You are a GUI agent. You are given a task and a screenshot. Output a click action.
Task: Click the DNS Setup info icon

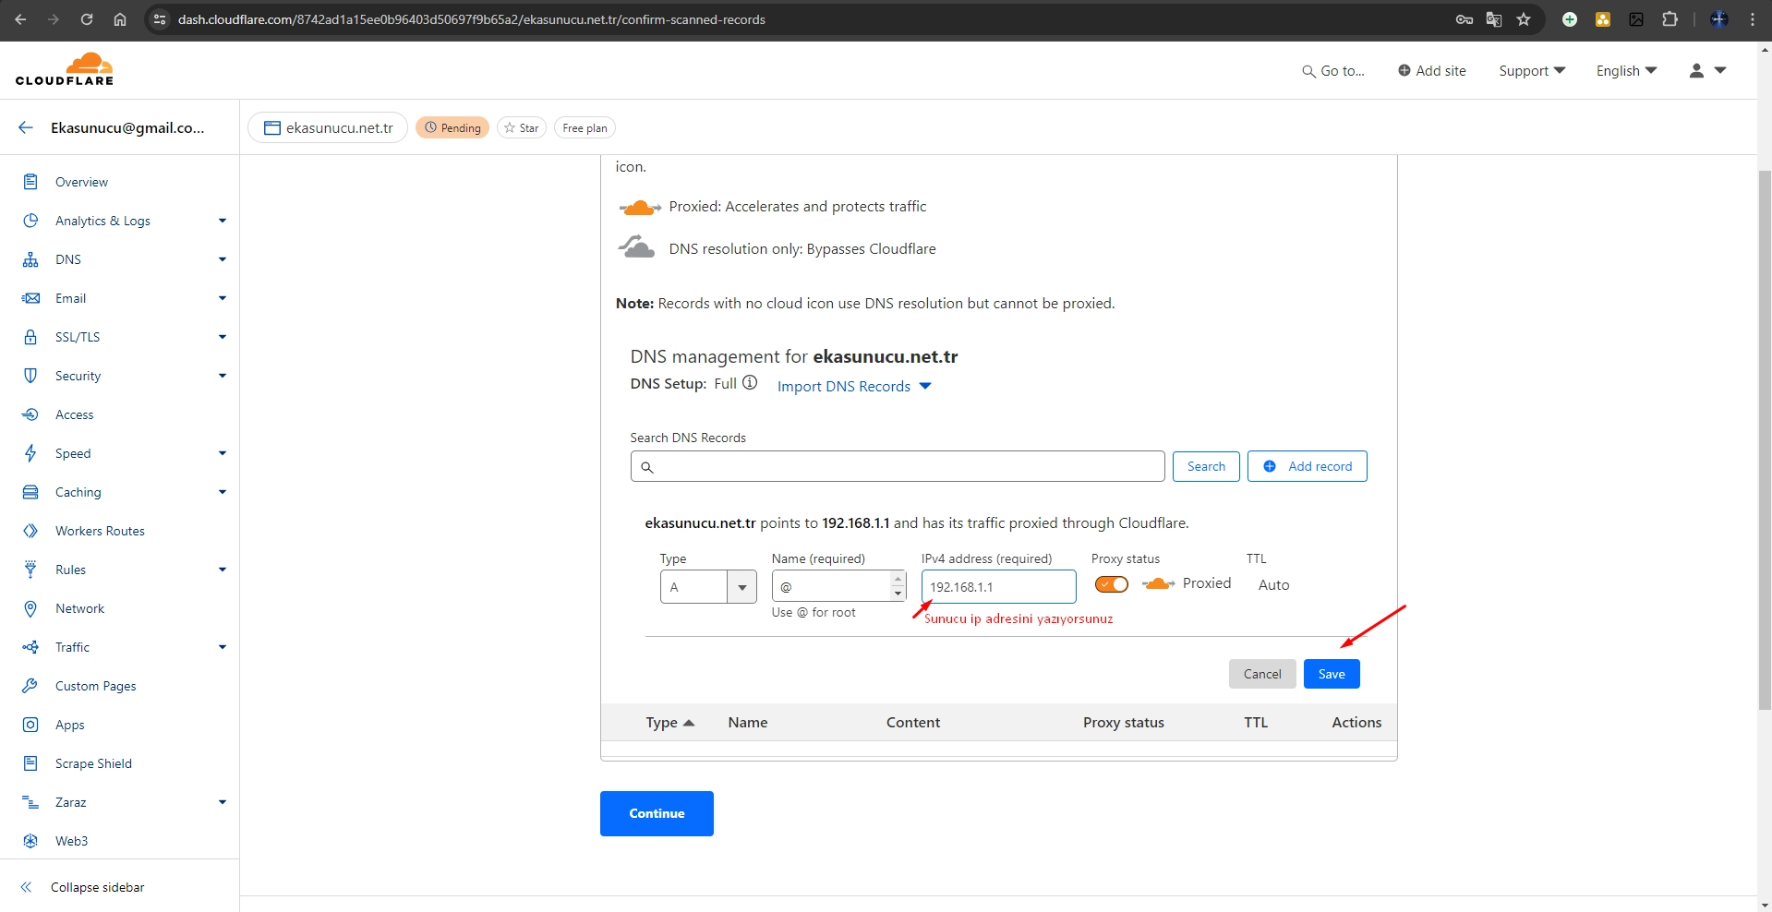tap(750, 383)
